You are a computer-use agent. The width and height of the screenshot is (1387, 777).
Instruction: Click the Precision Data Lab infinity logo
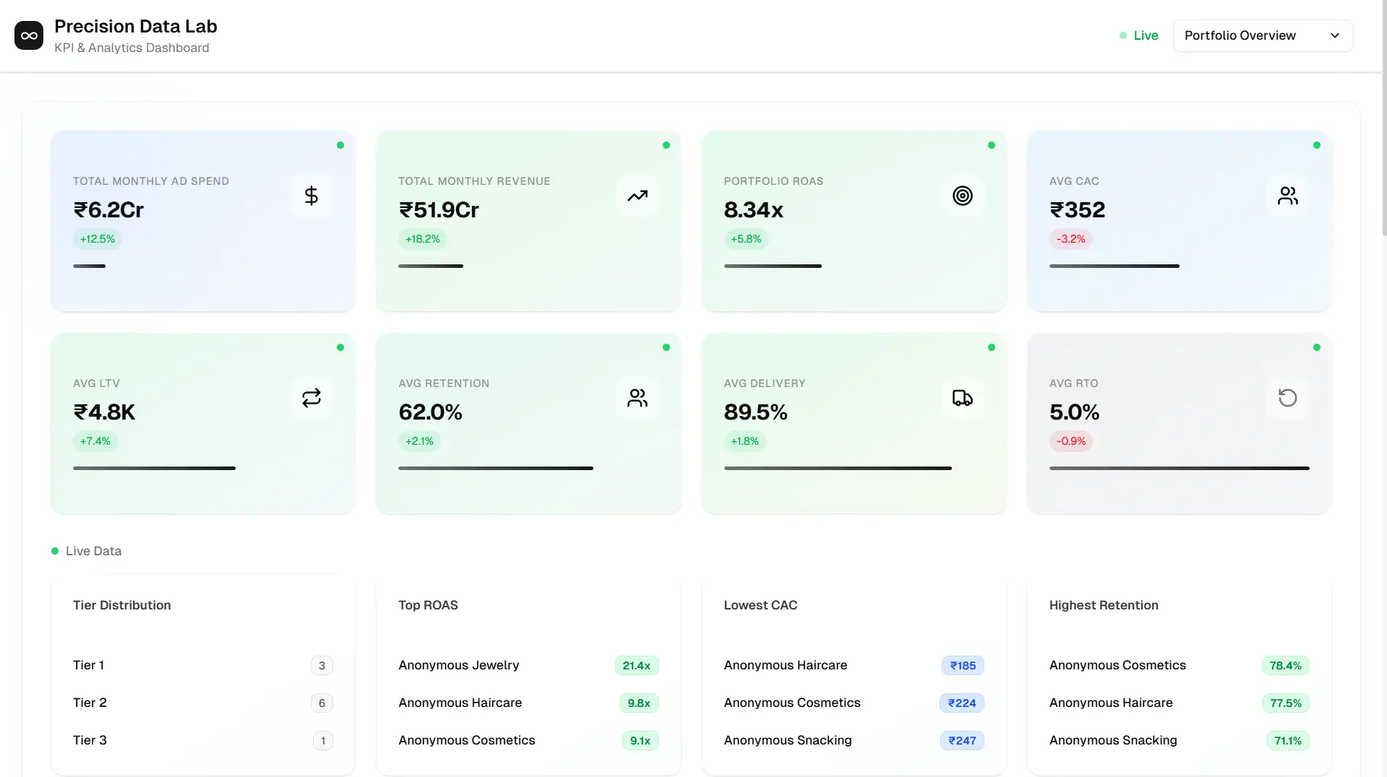pos(29,35)
